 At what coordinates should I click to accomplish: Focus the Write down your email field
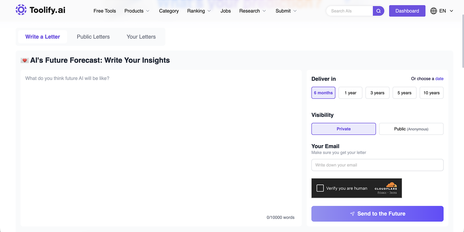(x=377, y=165)
